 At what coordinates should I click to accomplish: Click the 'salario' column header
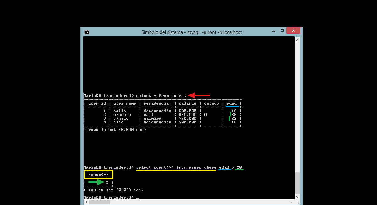coord(188,103)
